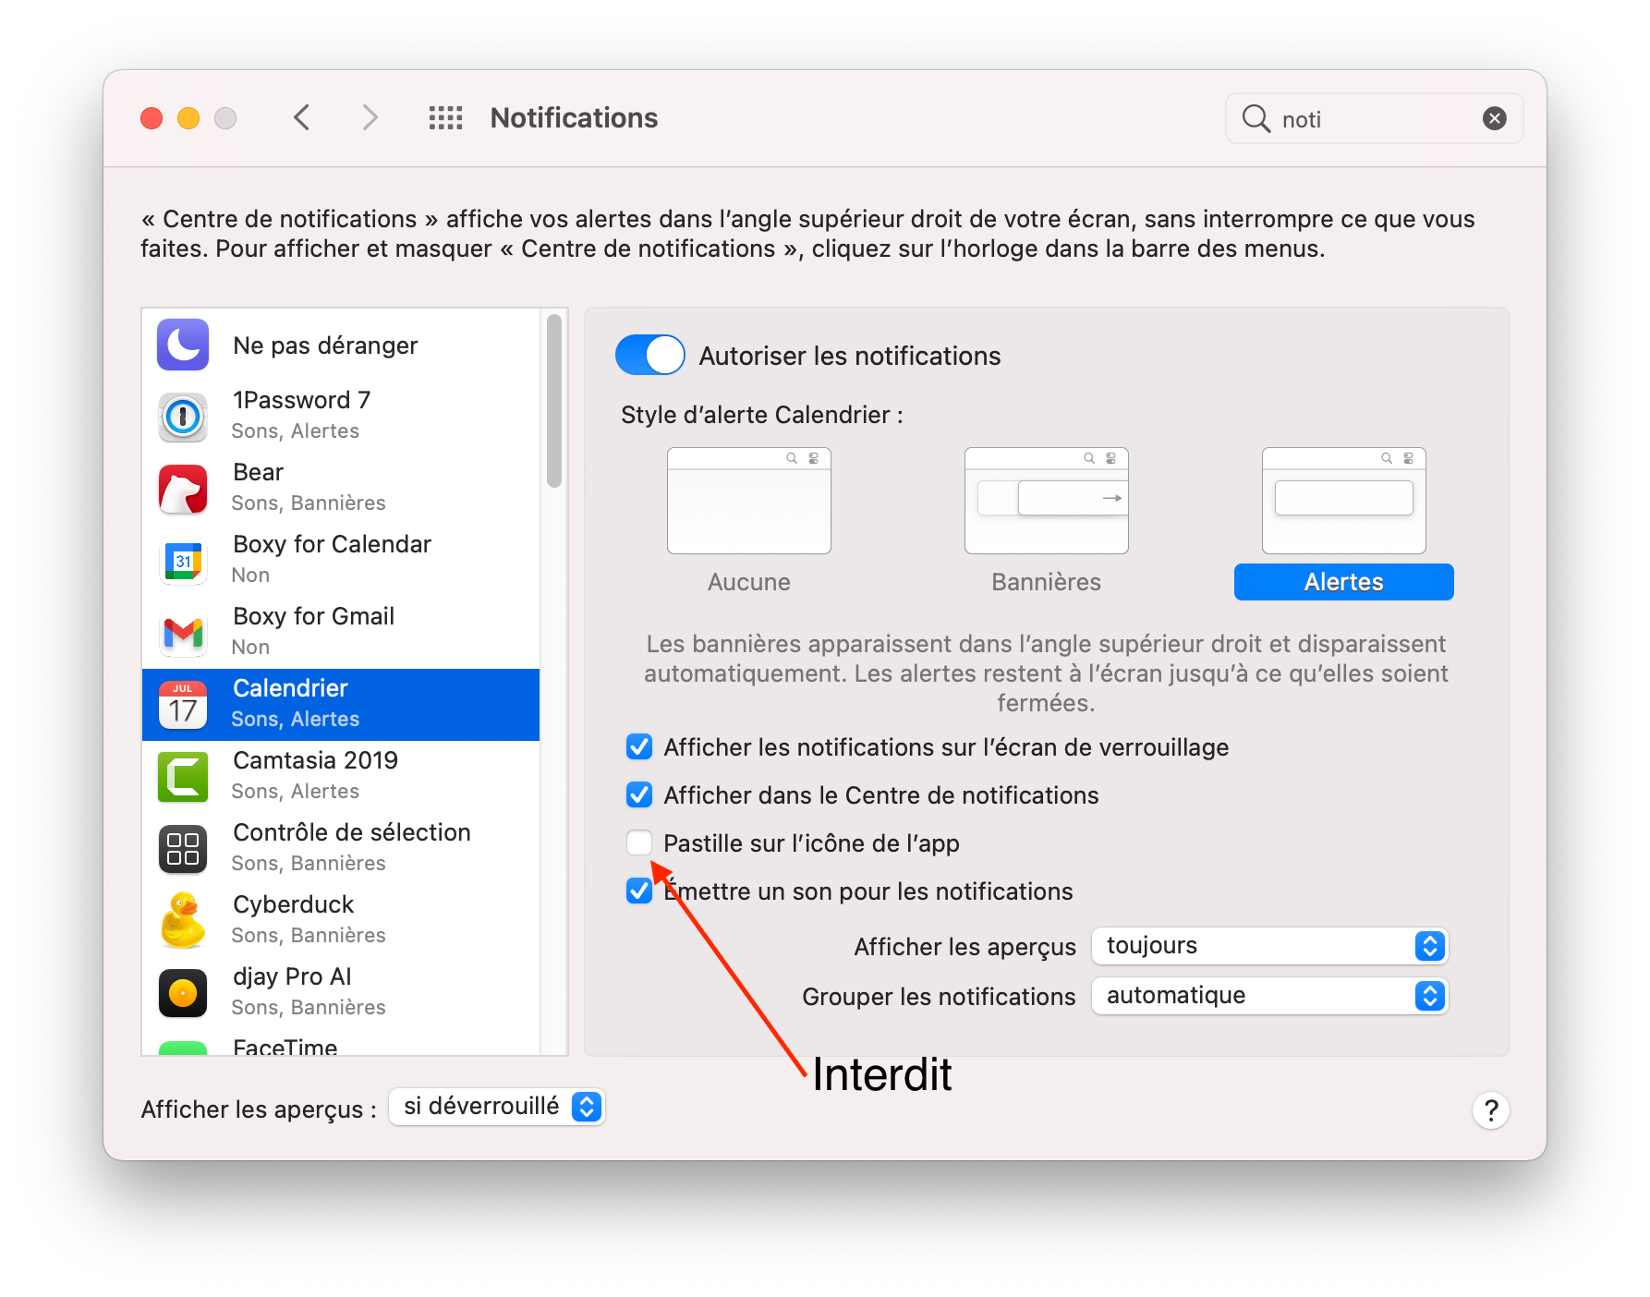Go back with the left chevron
This screenshot has width=1650, height=1297.
pyautogui.click(x=301, y=117)
